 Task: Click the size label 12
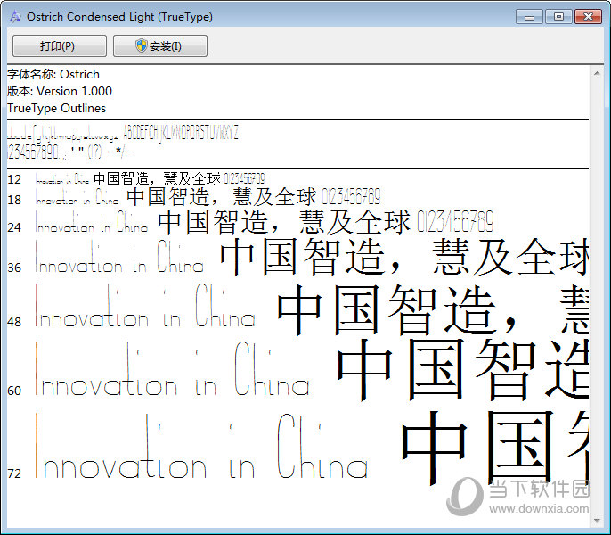(x=14, y=179)
